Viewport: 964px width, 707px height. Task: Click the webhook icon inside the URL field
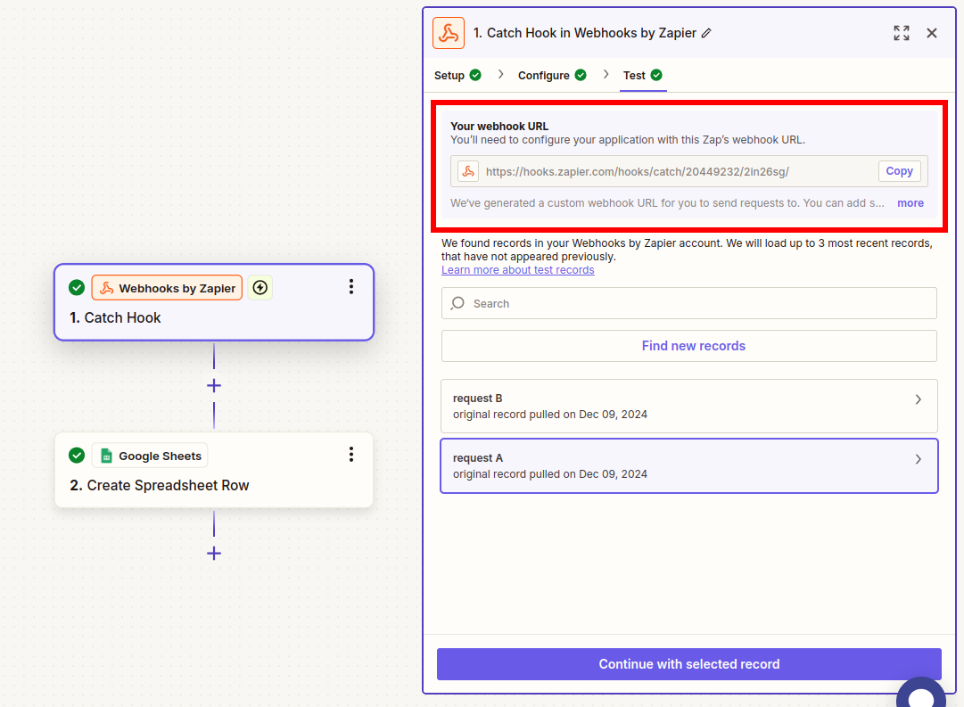tap(468, 170)
